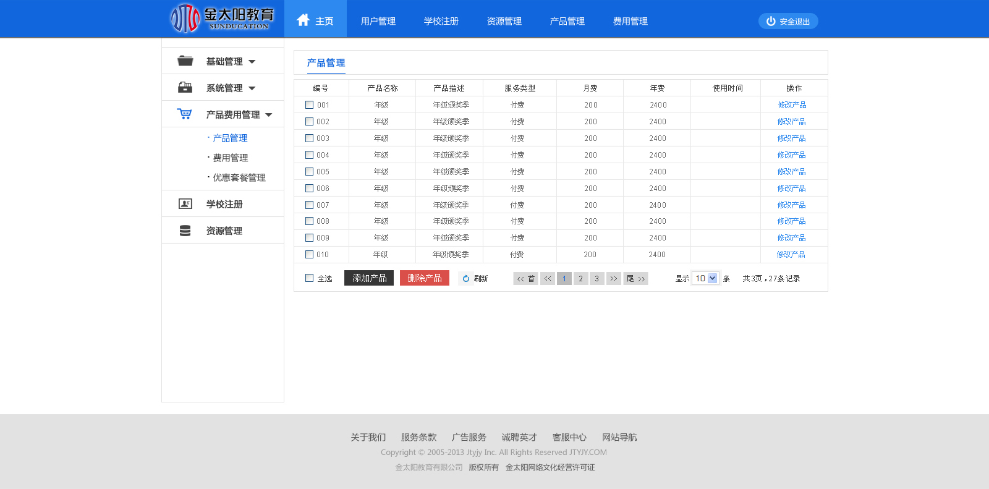Click the 服务条款 footer link

(x=419, y=437)
